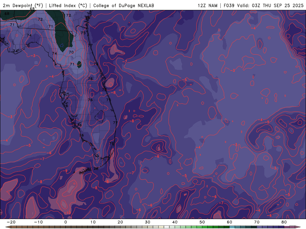Click the 40 label on the color bar
The width and height of the screenshot is (306, 229).
click(175, 222)
